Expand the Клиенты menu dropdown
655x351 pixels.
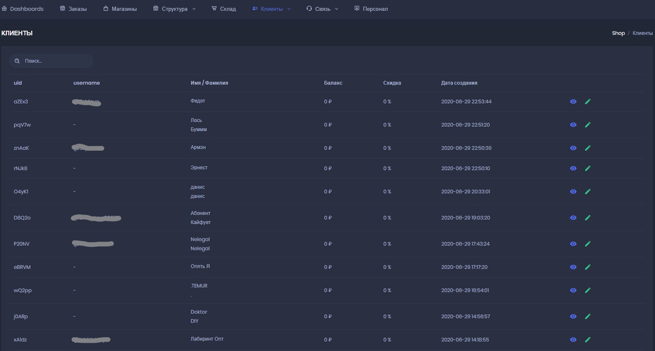coord(271,9)
